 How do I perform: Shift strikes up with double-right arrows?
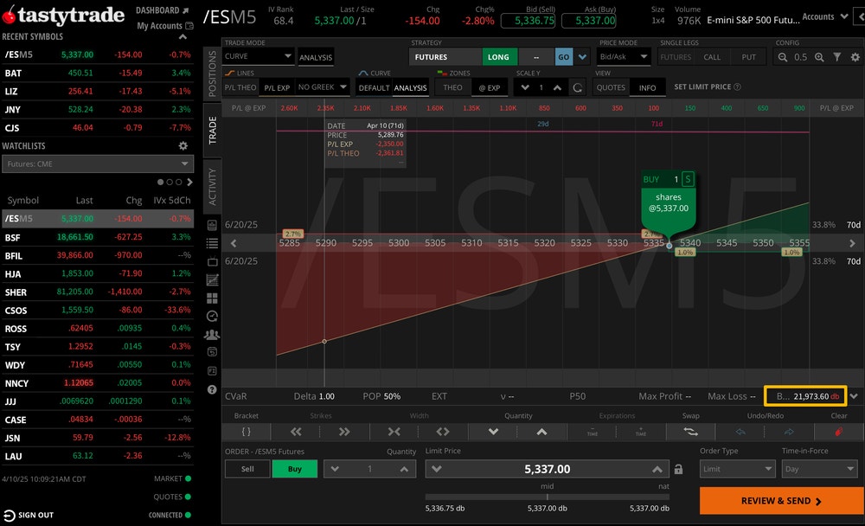344,432
